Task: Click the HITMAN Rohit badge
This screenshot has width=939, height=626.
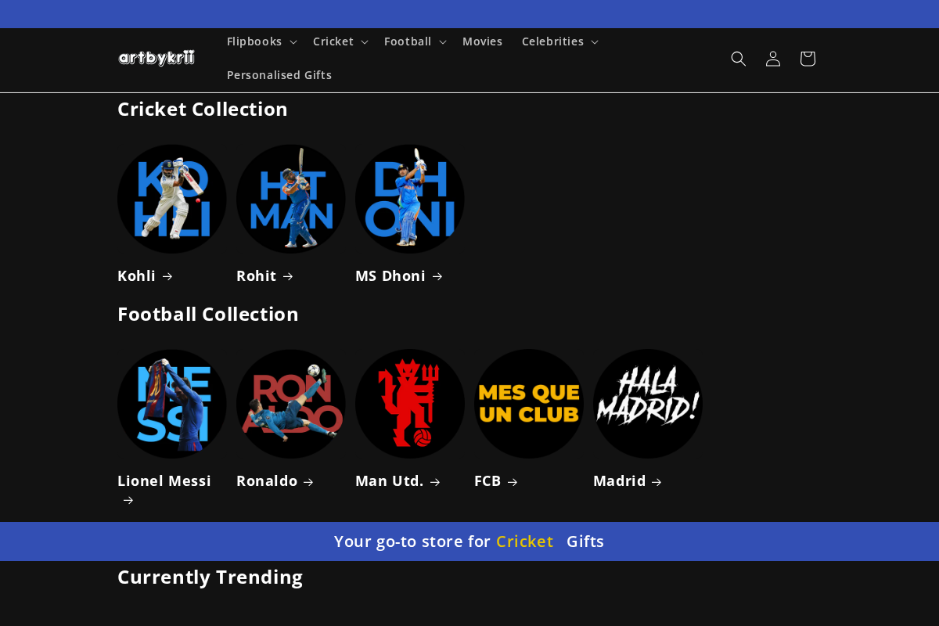Action: tap(290, 198)
